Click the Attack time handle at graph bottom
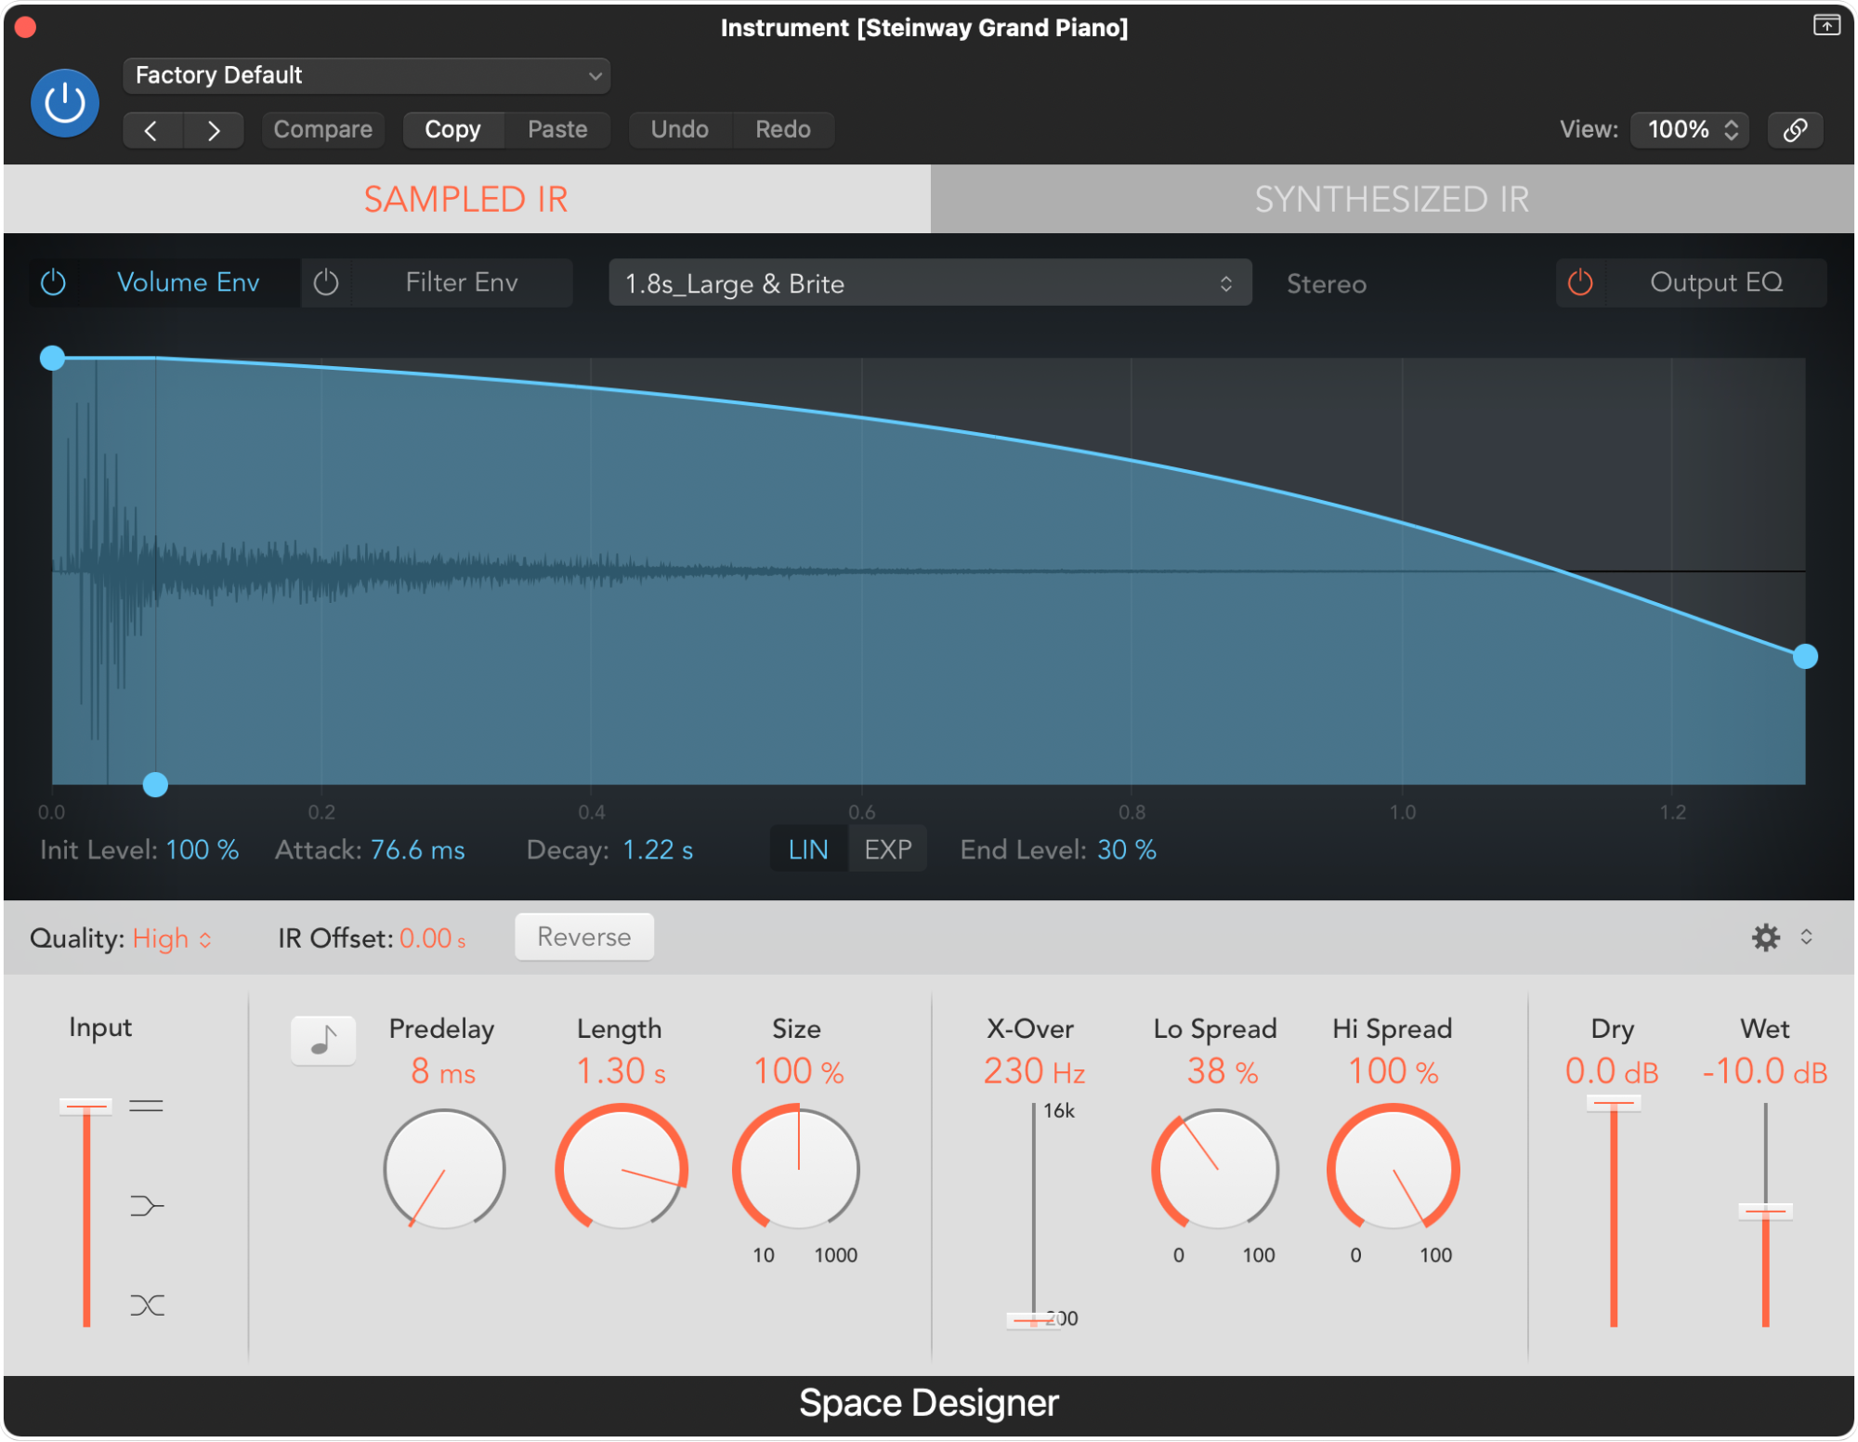1858x1442 pixels. [x=155, y=785]
